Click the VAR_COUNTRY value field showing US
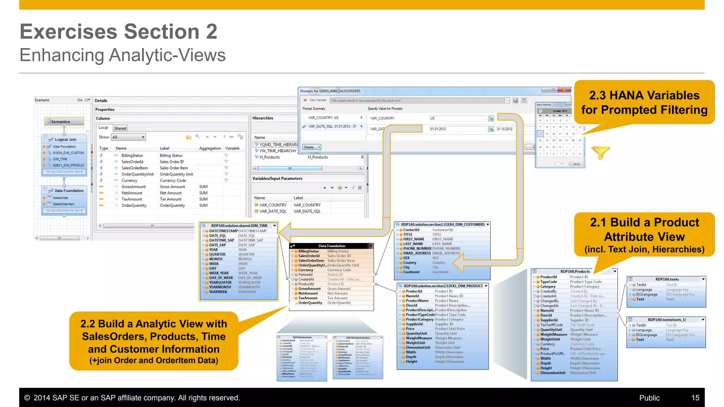This screenshot has height=407, width=724. [458, 118]
